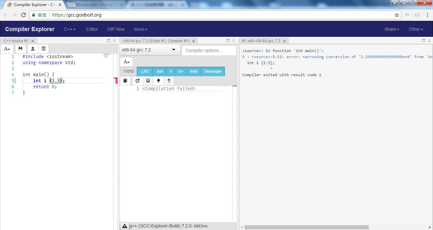Click the browser Reload button
433x230 pixels.
pos(23,15)
